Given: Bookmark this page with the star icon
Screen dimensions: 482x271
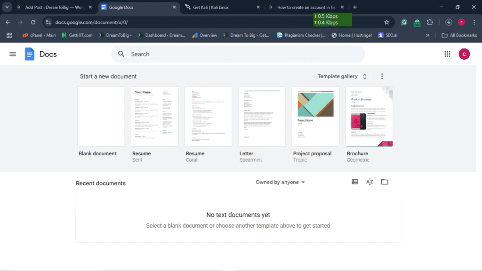Looking at the screenshot, I should click(386, 22).
